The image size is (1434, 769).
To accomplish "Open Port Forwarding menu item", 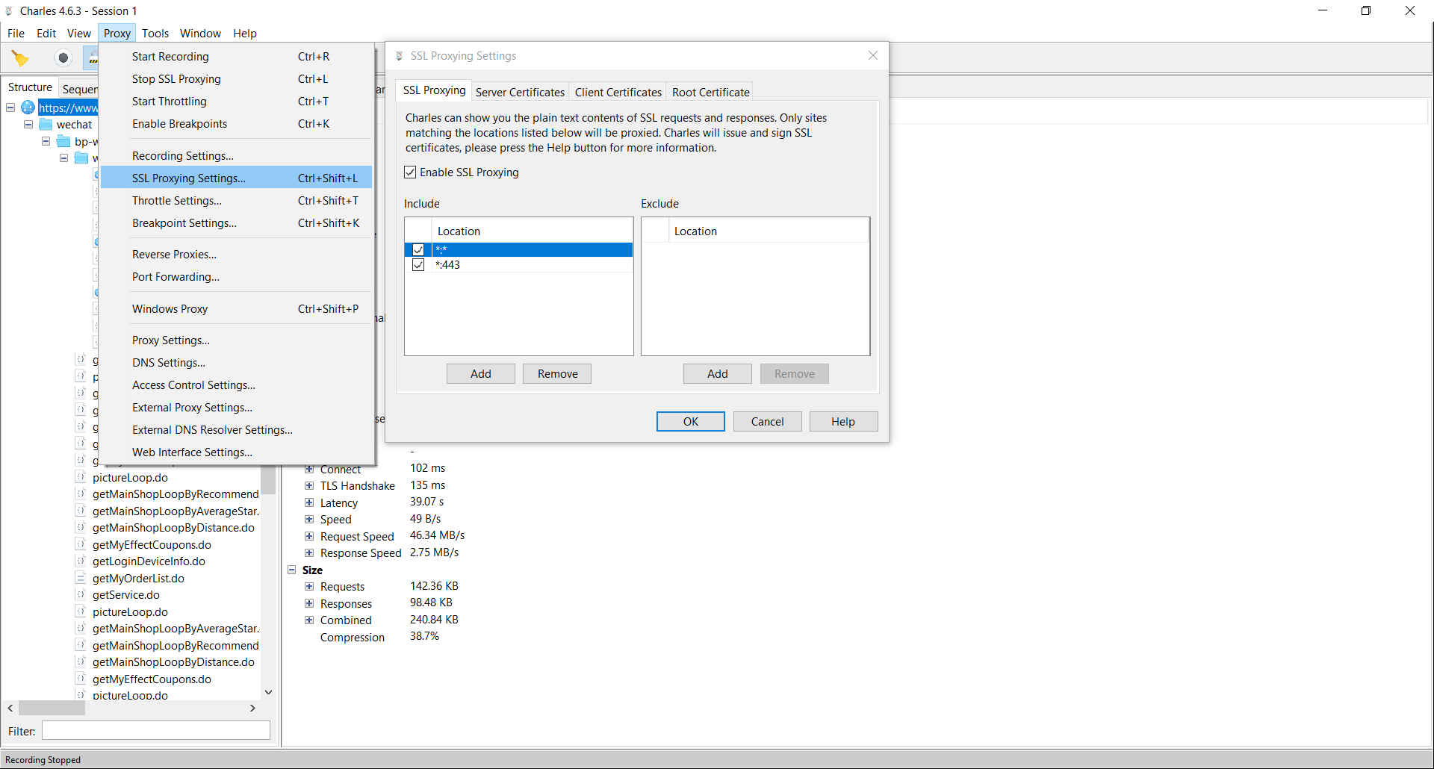I will (236, 277).
